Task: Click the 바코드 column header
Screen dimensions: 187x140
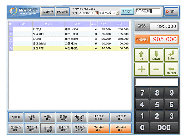Action: point(23,24)
